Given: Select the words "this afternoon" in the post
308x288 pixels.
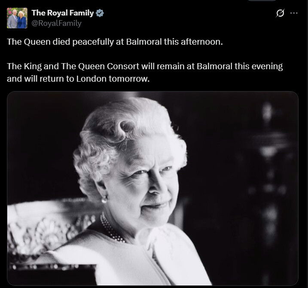Looking at the screenshot, I should tap(193, 42).
